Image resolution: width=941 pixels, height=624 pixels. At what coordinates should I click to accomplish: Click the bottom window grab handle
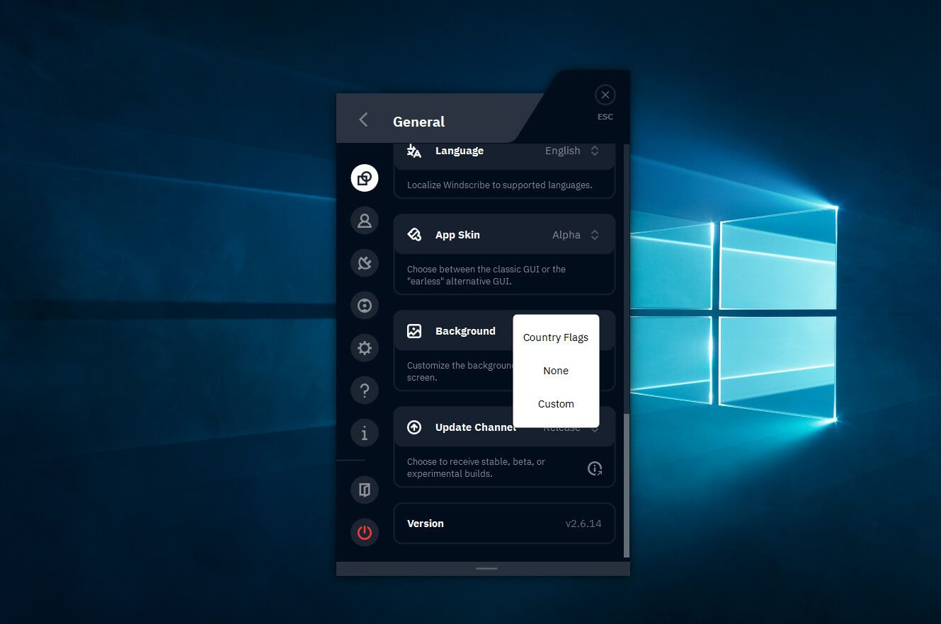point(486,568)
